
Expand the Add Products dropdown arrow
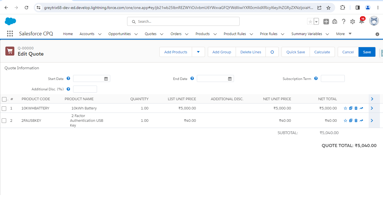pyautogui.click(x=198, y=52)
